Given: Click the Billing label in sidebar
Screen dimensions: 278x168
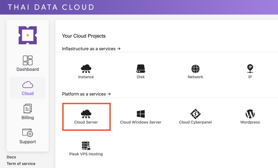Looking at the screenshot, I should 28,117.
